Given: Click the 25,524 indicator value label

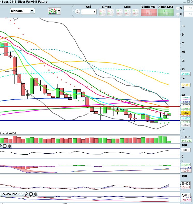Looking at the screenshot, I should point(186,187).
